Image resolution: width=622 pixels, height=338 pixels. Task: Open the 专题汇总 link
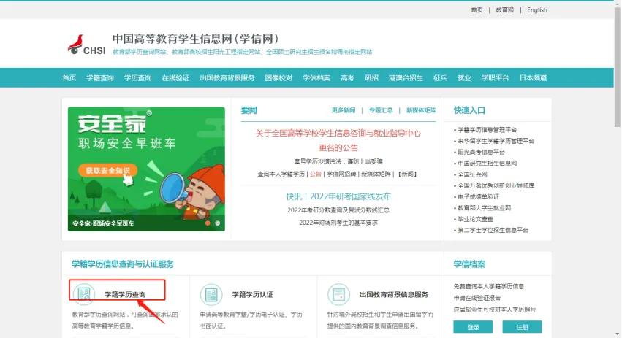coord(381,110)
